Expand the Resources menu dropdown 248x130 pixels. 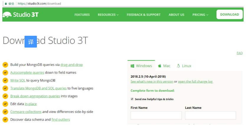tap(108, 15)
